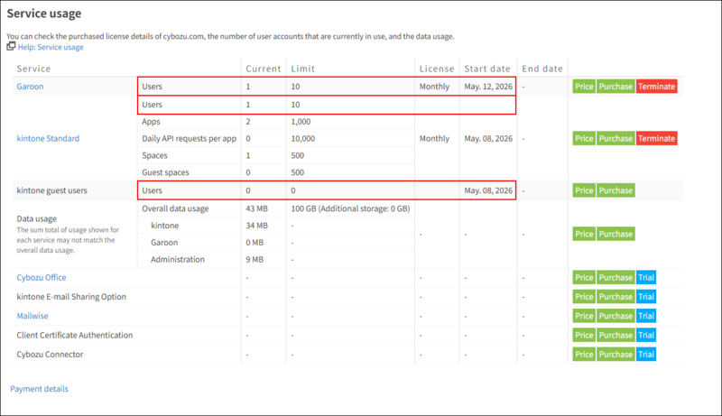Start the Trial for Cybozu Connector
Screen dimensions: 722x416
pyautogui.click(x=646, y=355)
